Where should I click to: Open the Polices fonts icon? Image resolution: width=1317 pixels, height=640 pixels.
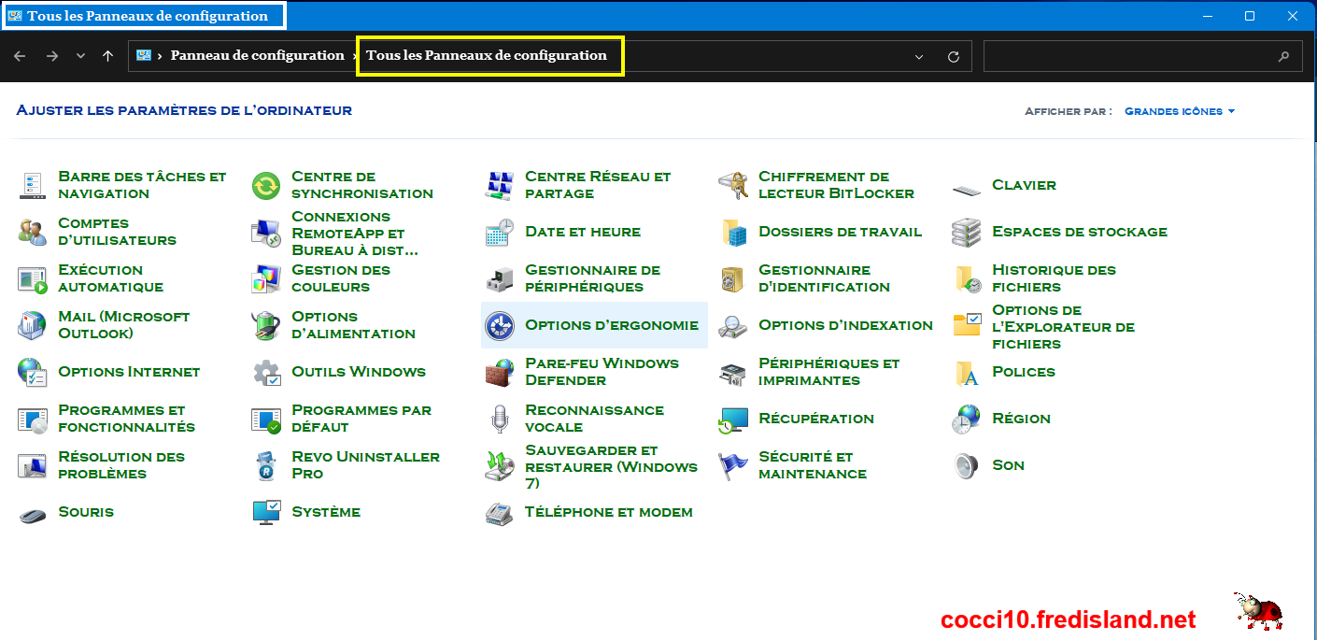point(967,372)
